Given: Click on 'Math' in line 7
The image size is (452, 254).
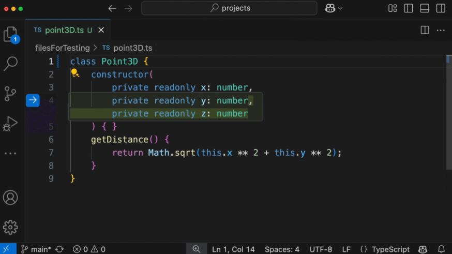Looking at the screenshot, I should click(x=159, y=153).
